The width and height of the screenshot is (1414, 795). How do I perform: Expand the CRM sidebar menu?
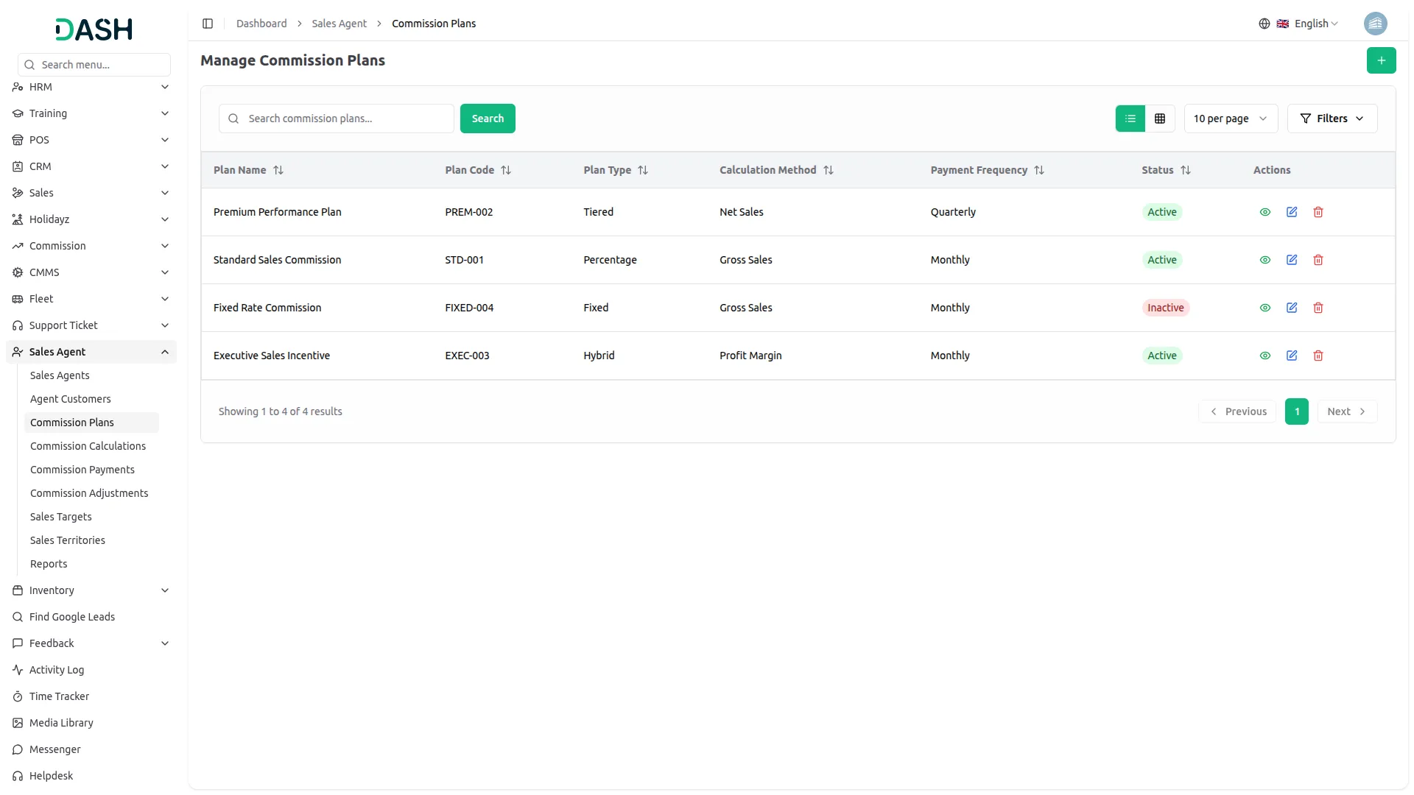[91, 166]
